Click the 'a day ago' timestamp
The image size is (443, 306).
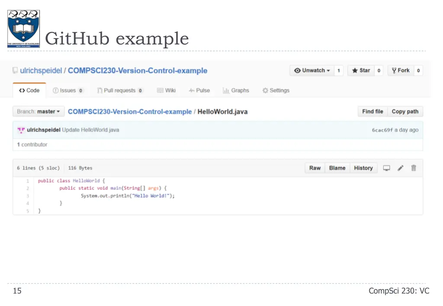click(x=407, y=130)
